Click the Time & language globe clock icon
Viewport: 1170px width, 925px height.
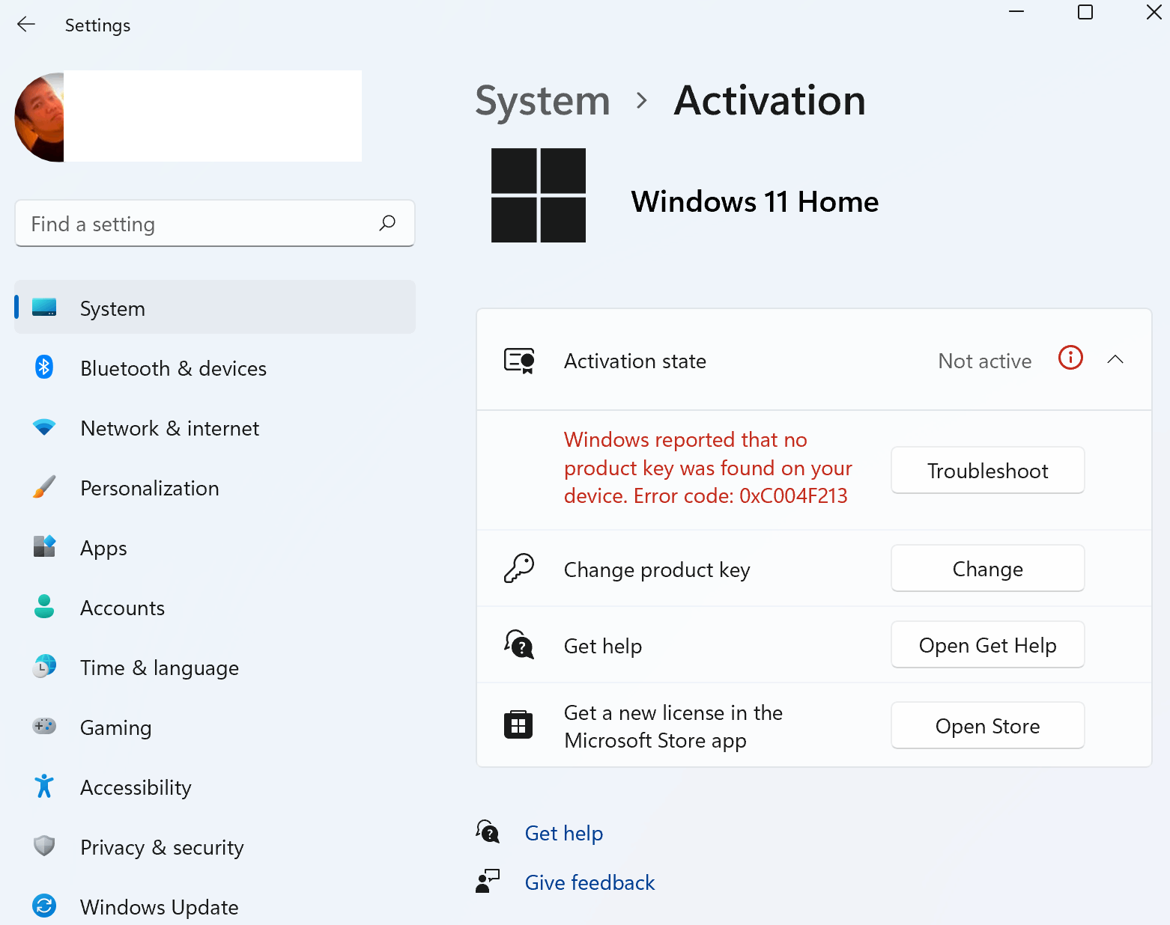(x=44, y=667)
